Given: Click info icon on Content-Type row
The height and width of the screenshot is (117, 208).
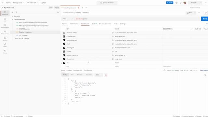Looking at the screenshot, I should (113, 36).
